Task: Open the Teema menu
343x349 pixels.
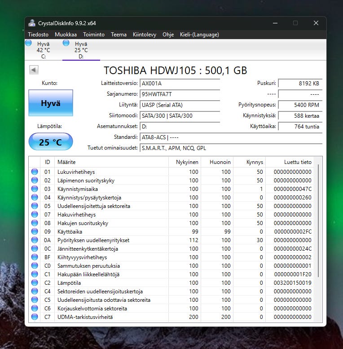Action: [119, 35]
